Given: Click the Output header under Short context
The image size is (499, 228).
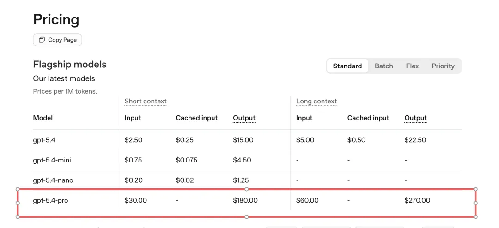Looking at the screenshot, I should coord(244,118).
